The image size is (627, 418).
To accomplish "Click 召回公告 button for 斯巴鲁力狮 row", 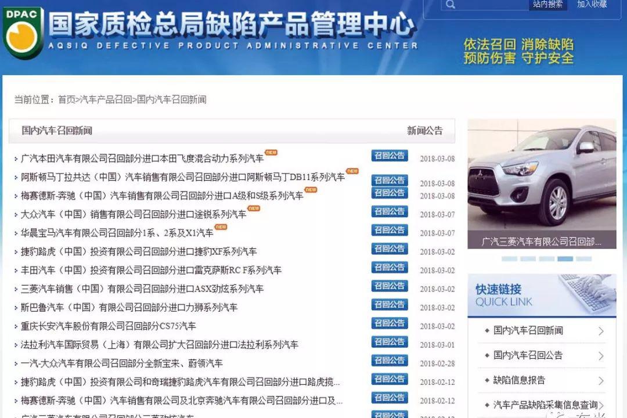I will coord(390,304).
